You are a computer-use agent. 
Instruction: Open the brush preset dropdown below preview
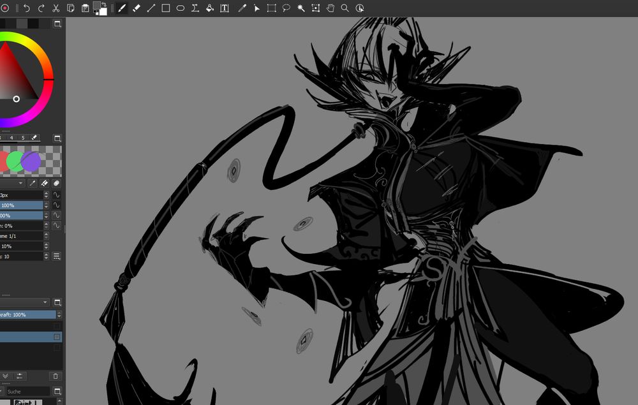click(12, 184)
